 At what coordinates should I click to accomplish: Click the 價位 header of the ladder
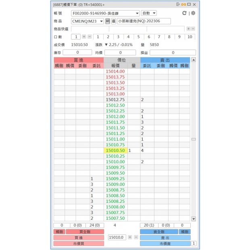122,60
